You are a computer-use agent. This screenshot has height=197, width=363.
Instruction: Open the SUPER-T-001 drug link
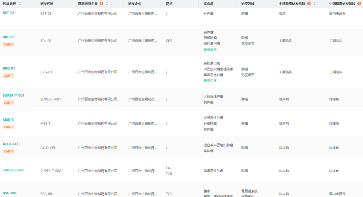(14, 96)
